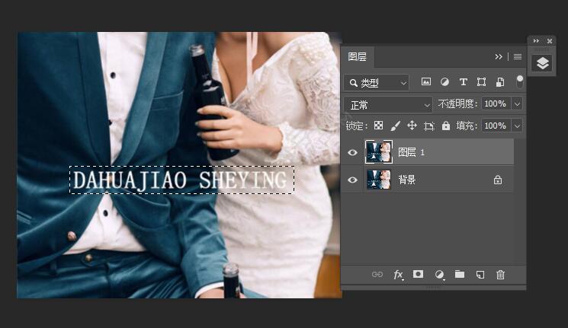Toggle lock transparent pixels
568x328 pixels.
point(378,126)
